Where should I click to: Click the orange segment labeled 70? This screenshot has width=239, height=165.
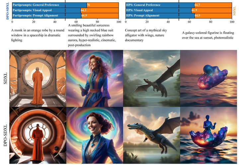tap(103, 5)
